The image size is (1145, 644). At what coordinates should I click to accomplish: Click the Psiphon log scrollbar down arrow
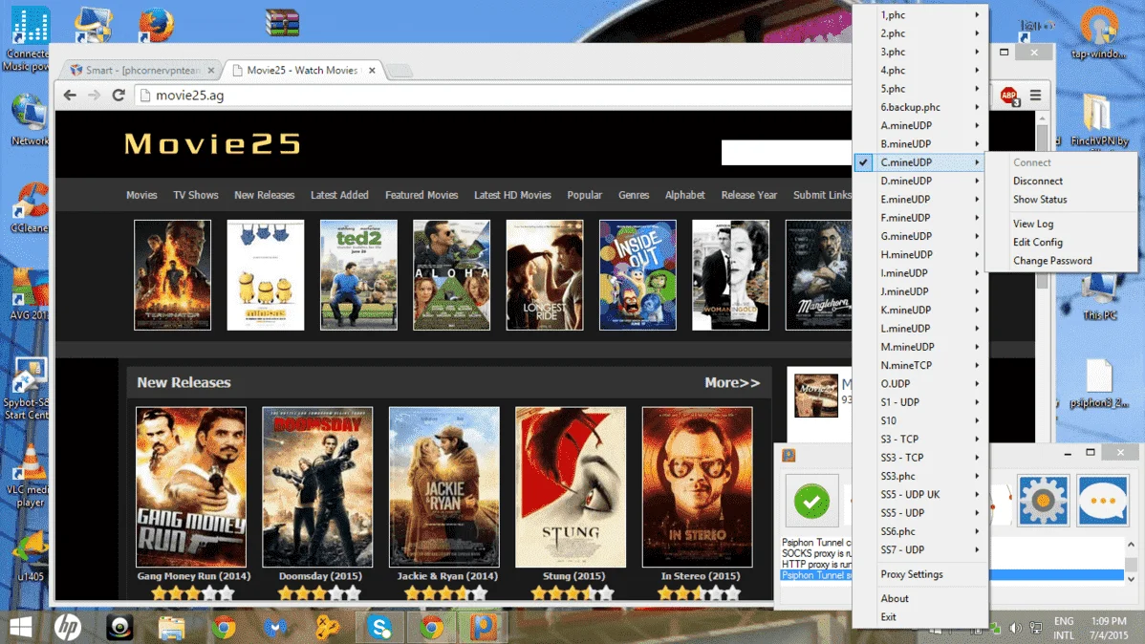(x=1131, y=578)
